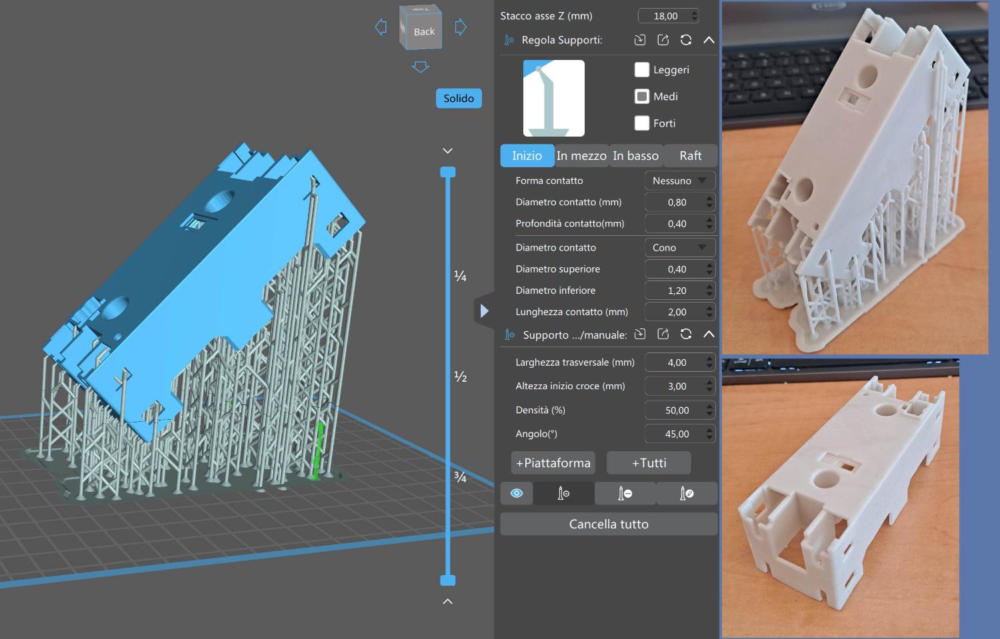Click refresh icon in Supporto manuale header
The image size is (1000, 639).
(685, 334)
